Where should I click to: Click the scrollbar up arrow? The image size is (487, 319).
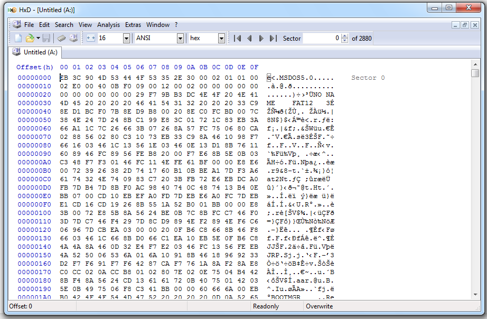[475, 64]
